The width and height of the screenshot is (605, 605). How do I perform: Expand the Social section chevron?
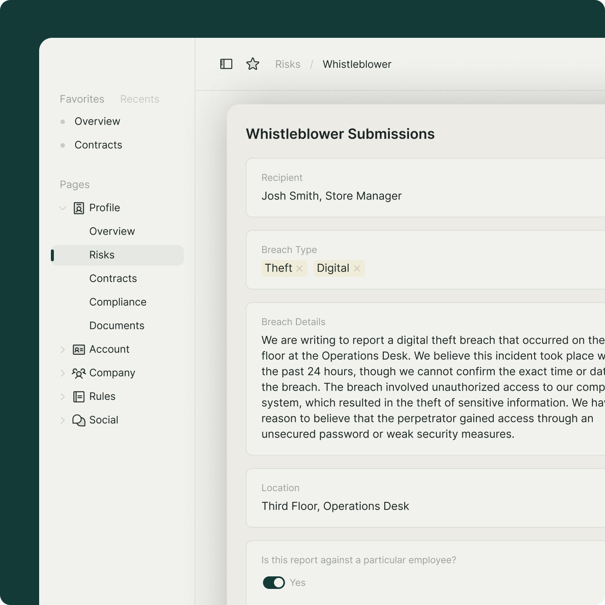point(63,420)
